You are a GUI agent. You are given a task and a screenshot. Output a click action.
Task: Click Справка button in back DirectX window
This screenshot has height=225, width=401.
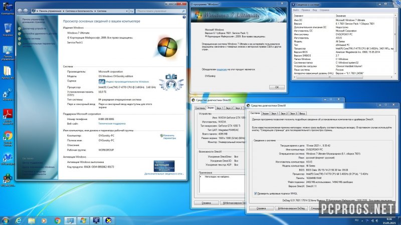point(206,203)
